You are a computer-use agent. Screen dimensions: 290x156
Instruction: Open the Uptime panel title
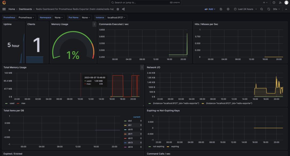point(8,24)
